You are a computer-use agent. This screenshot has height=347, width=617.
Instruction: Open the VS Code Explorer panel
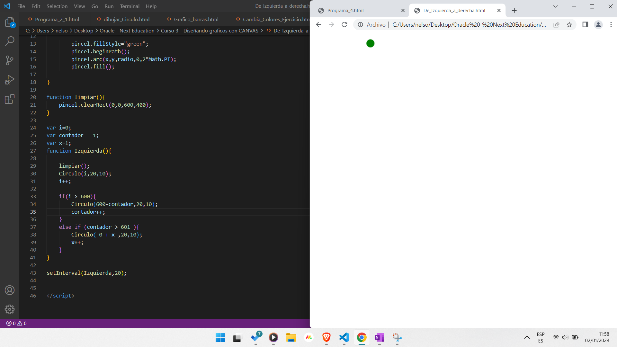(10, 22)
